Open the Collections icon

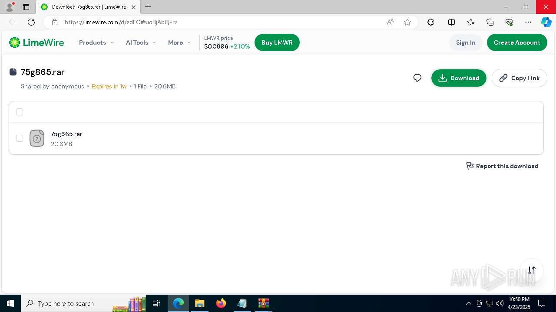point(490,22)
